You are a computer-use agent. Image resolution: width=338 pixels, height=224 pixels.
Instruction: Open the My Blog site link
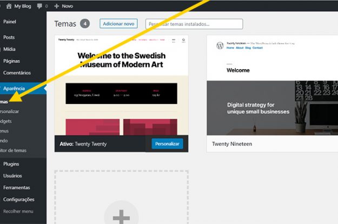(23, 6)
